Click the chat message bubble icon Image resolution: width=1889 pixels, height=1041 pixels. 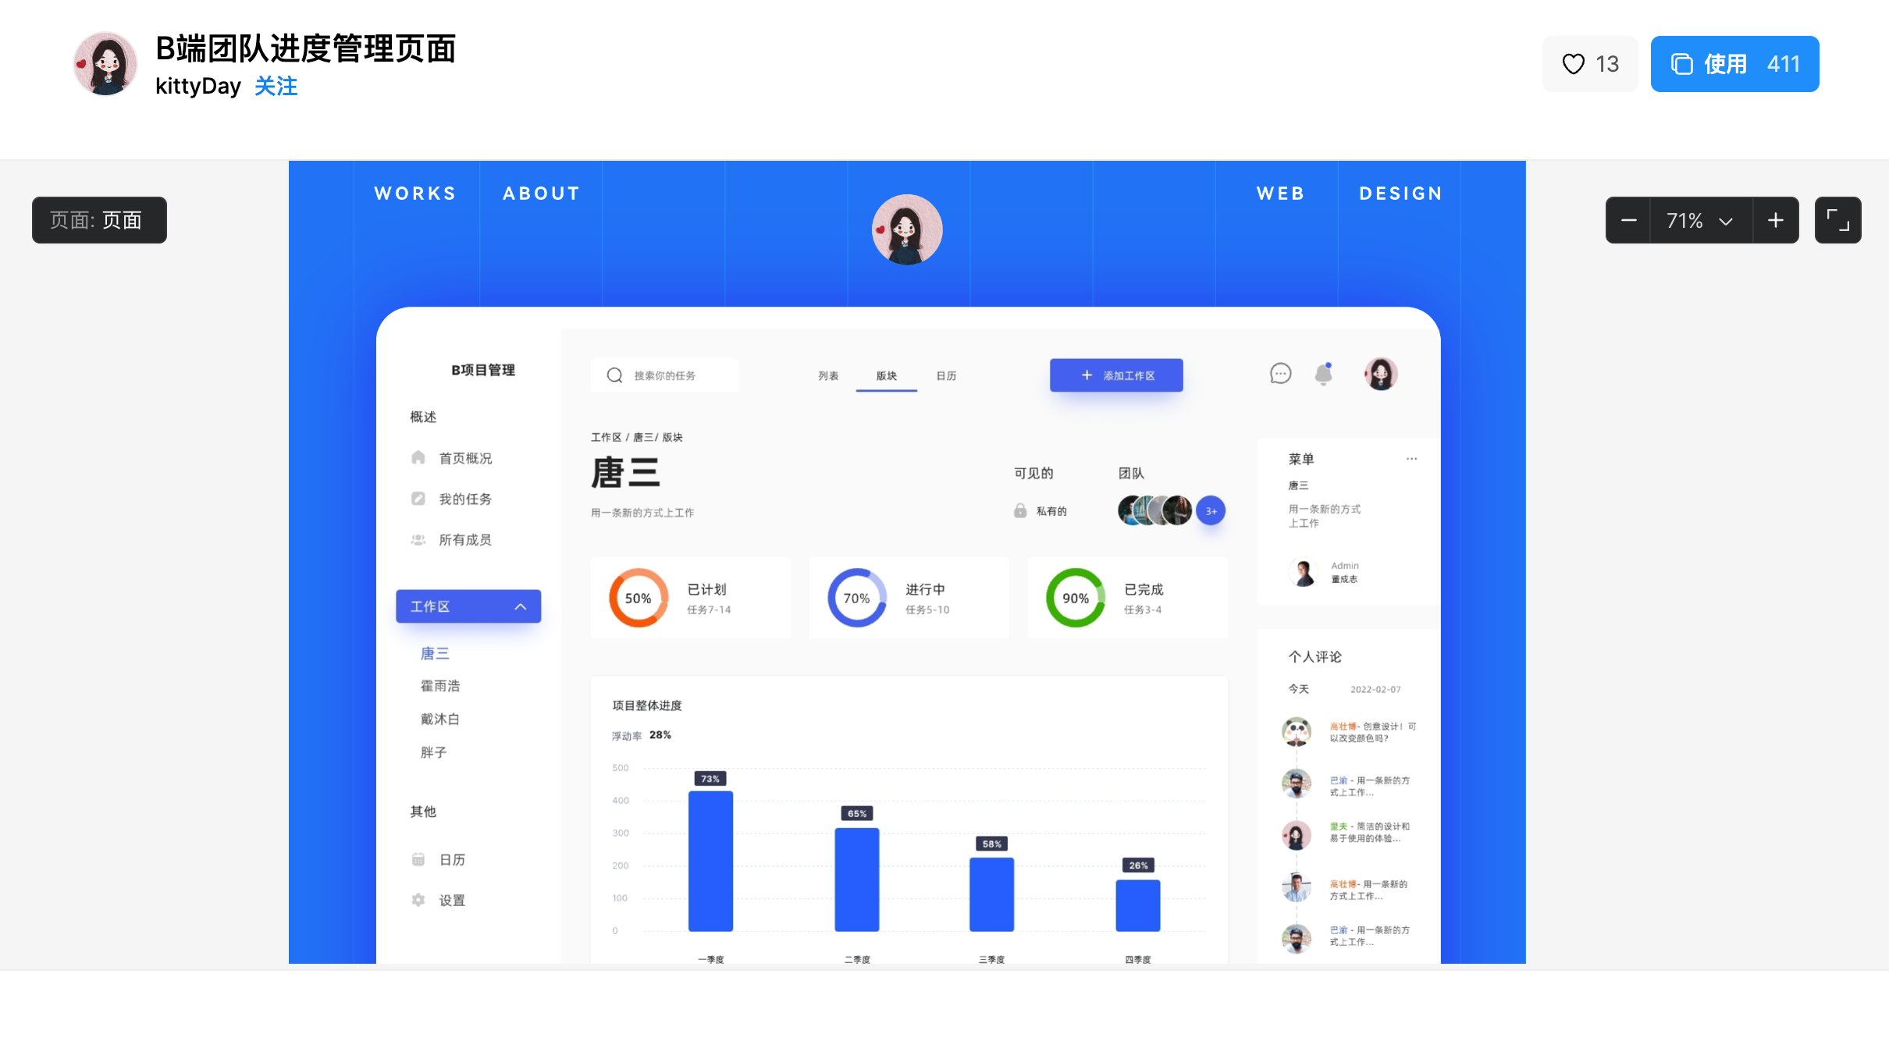(1280, 374)
